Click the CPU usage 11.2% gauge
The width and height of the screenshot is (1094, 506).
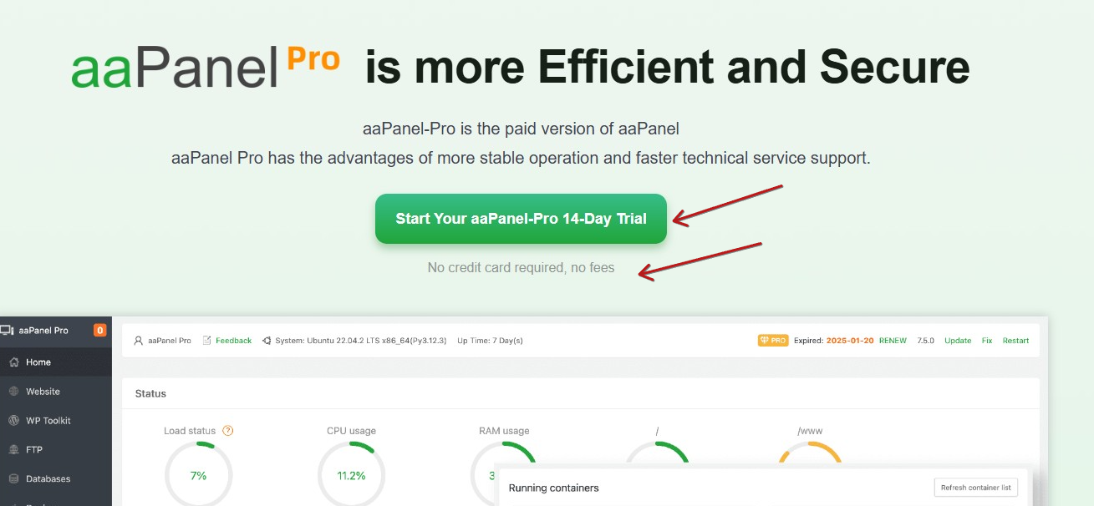point(351,474)
